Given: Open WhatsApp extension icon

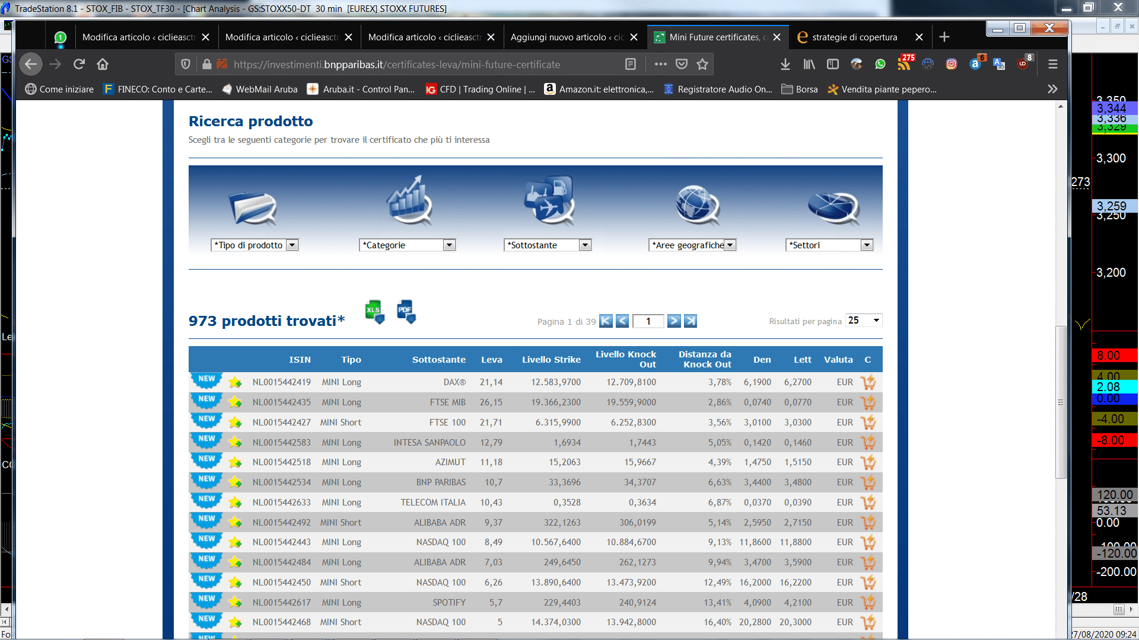Looking at the screenshot, I should tap(880, 64).
